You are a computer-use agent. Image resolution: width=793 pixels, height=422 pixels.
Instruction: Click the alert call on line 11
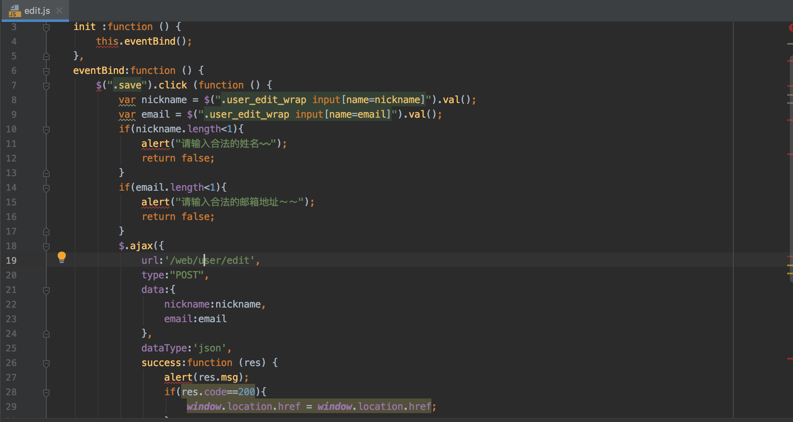pyautogui.click(x=156, y=143)
